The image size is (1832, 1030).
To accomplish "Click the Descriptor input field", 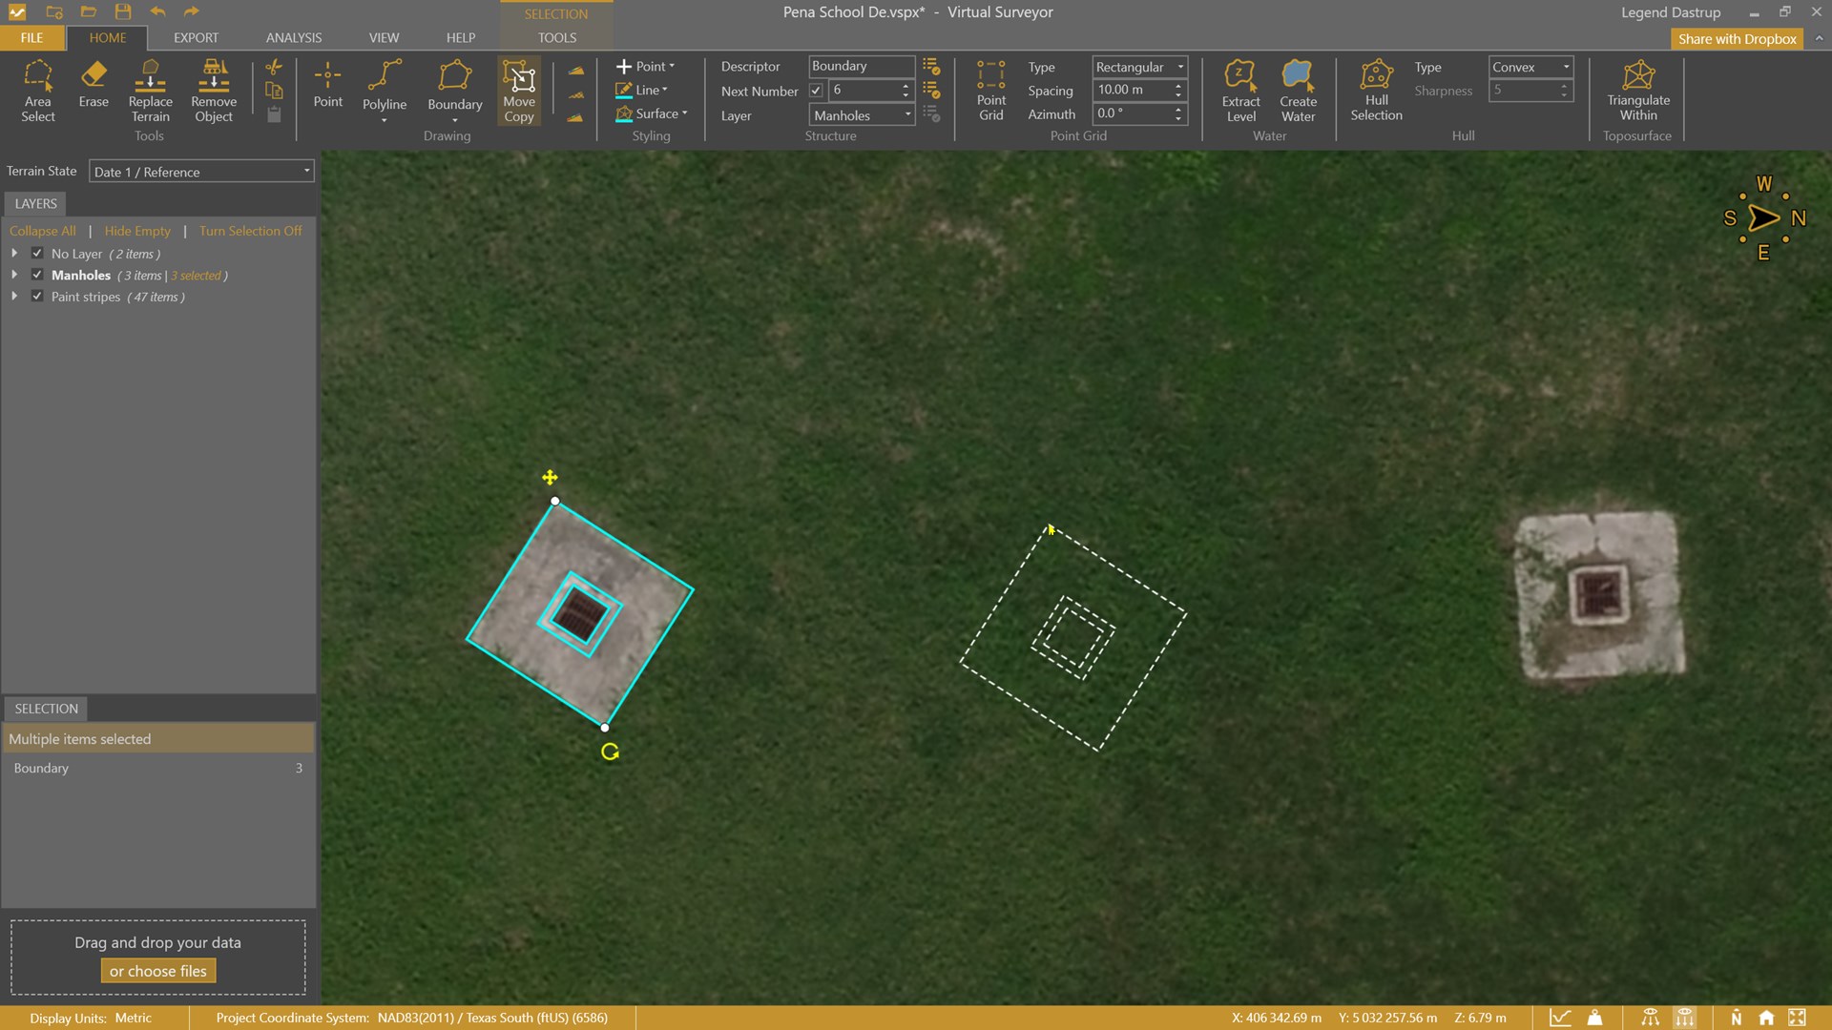I will click(x=860, y=66).
